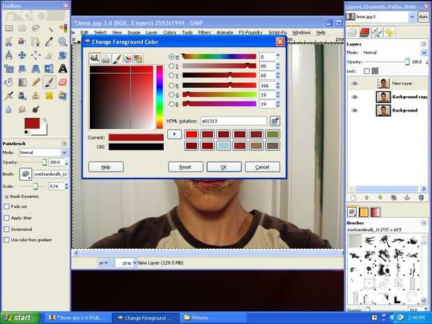
Task: Switch to the Channels tab in dock
Action: 364,33
